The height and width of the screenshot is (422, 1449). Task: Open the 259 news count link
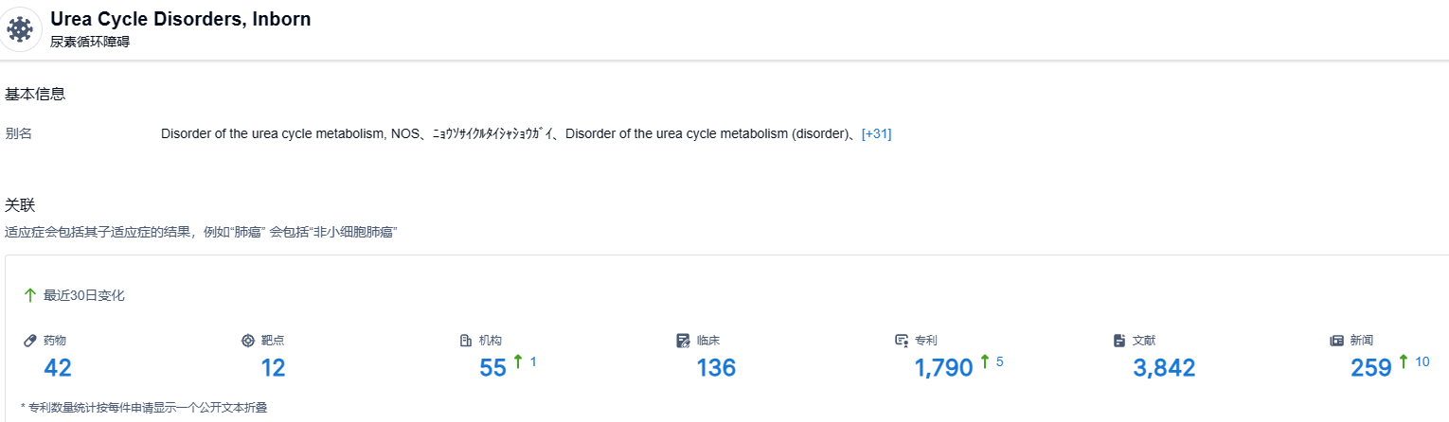(1370, 368)
